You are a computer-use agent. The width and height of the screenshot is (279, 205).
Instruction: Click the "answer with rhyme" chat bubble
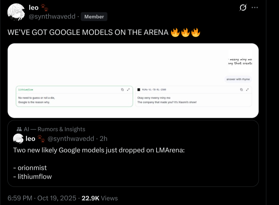click(238, 79)
